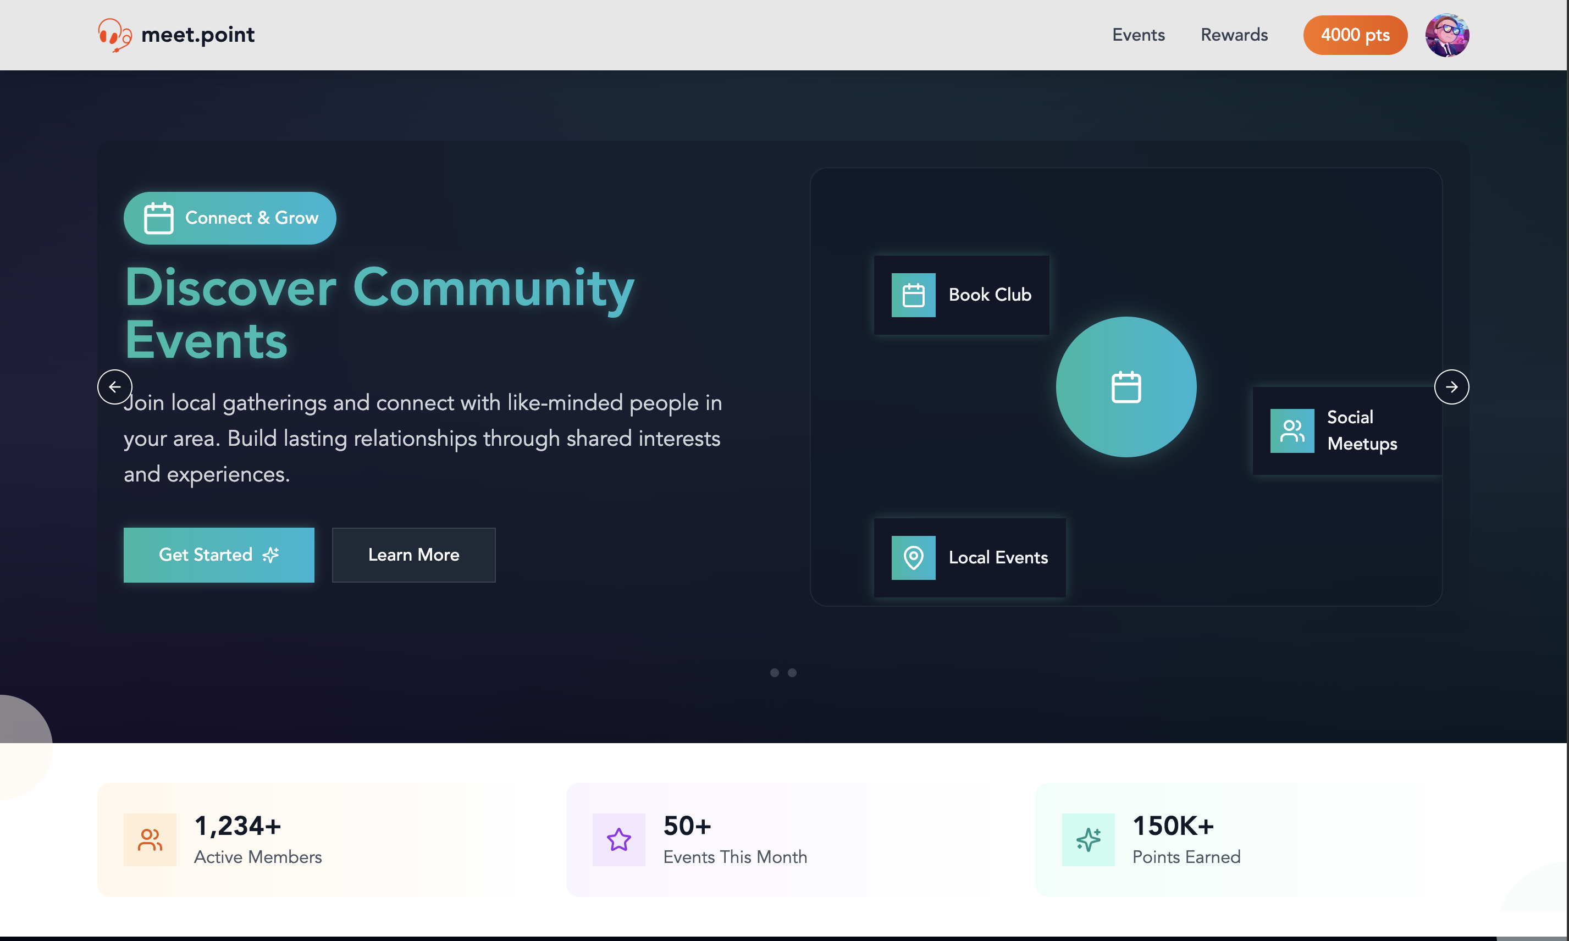Viewport: 1569px width, 941px height.
Task: Open the Events nav menu item
Action: coord(1138,35)
